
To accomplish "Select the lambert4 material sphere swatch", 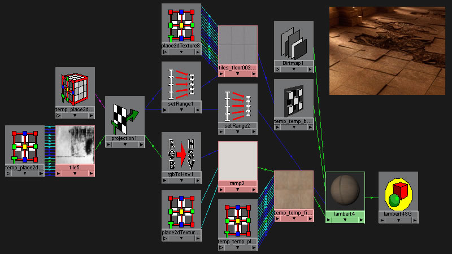I will [x=345, y=191].
